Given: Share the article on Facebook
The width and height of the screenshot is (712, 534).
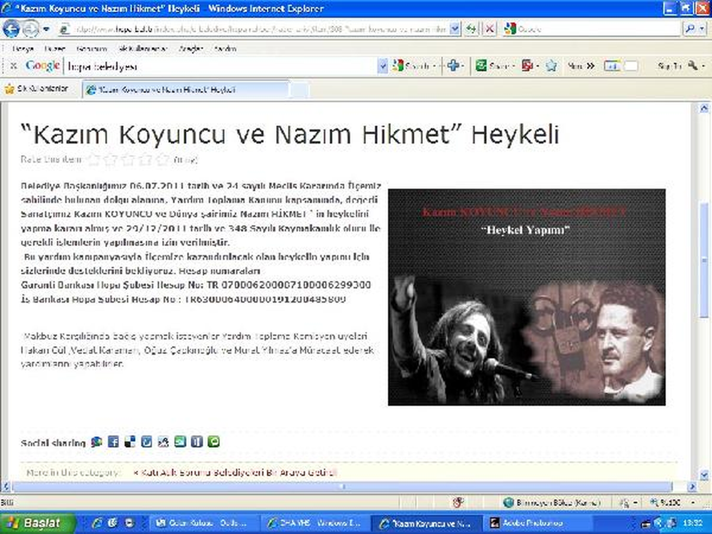Looking at the screenshot, I should 113,442.
